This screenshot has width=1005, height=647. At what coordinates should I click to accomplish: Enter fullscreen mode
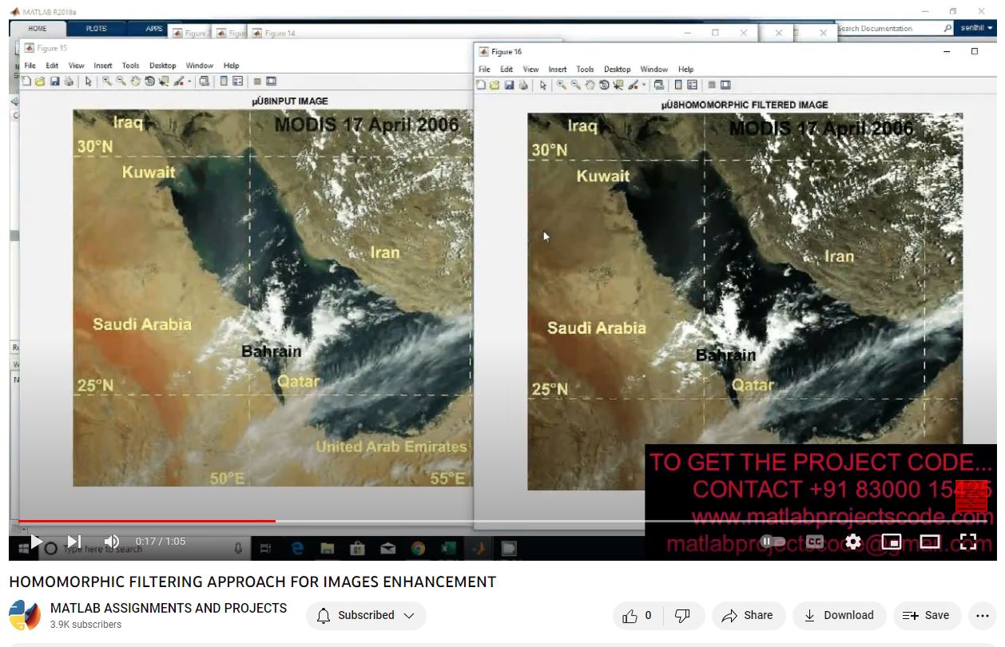968,542
